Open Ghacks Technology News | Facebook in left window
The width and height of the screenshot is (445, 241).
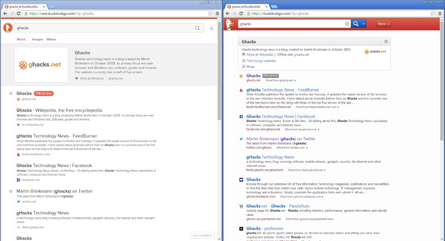[x=54, y=166]
